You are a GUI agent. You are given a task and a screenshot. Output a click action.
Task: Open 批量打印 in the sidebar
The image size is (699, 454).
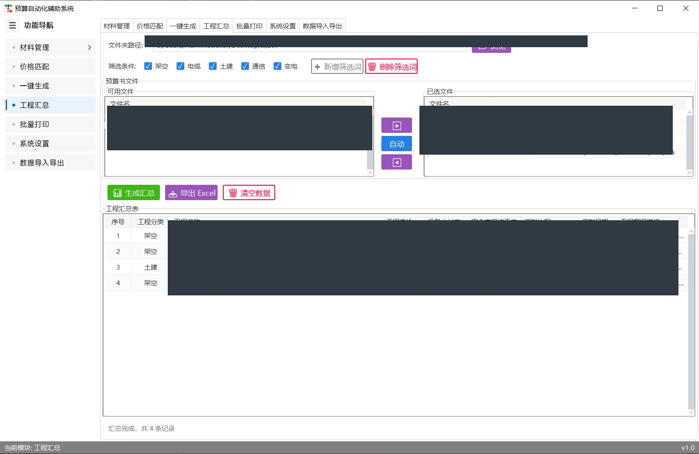tap(51, 124)
